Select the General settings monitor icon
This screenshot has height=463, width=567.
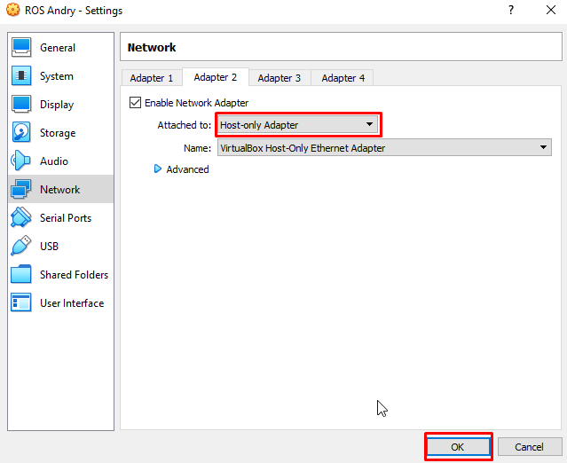(x=21, y=48)
